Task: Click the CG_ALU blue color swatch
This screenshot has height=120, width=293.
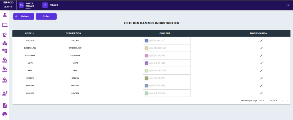Action: (x=146, y=41)
